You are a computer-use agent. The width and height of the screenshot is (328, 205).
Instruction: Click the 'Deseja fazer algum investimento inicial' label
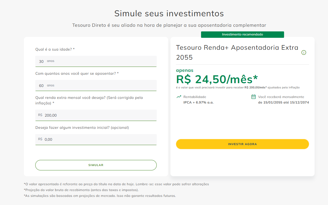click(82, 128)
